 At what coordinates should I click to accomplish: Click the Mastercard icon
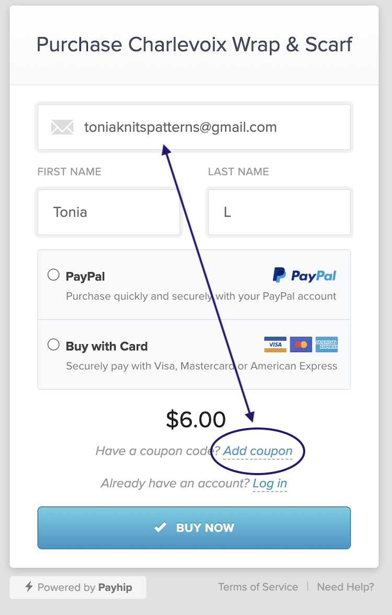tap(301, 344)
